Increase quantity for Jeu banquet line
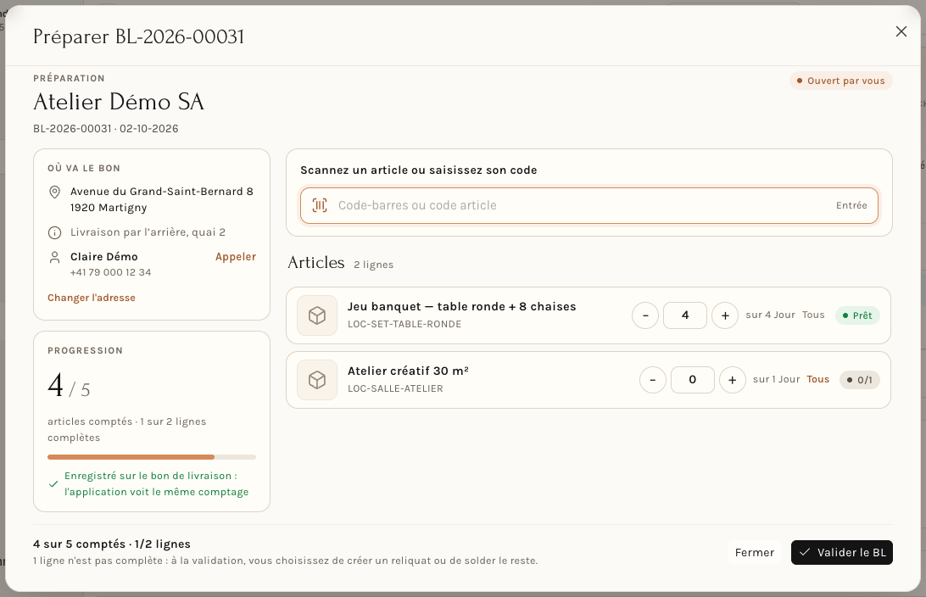The width and height of the screenshot is (926, 597). coord(725,315)
